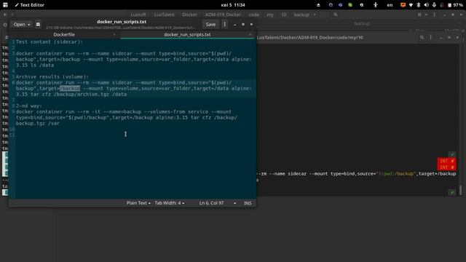Open the file manager view options arrow
Viewport: 466px width, 262px height.
(426, 15)
